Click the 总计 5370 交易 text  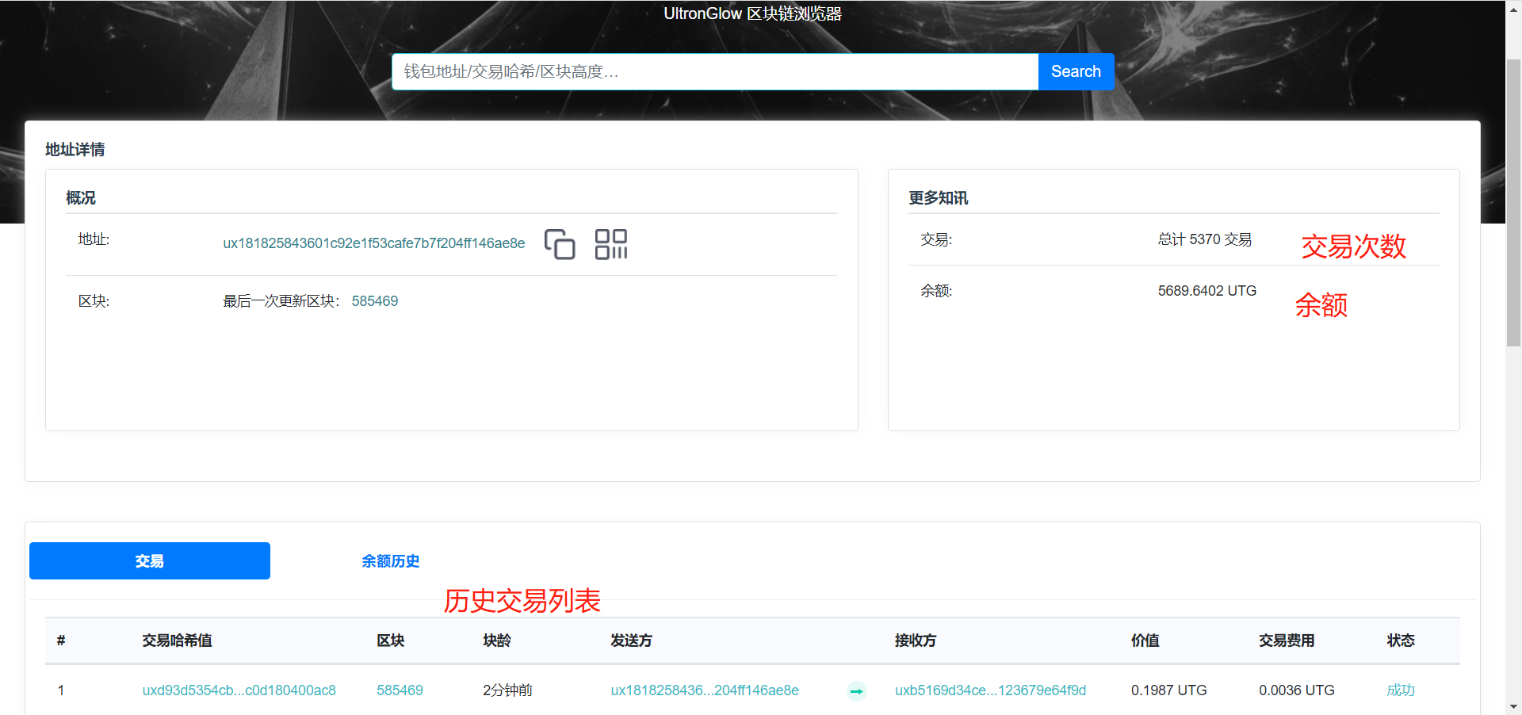pos(1205,239)
